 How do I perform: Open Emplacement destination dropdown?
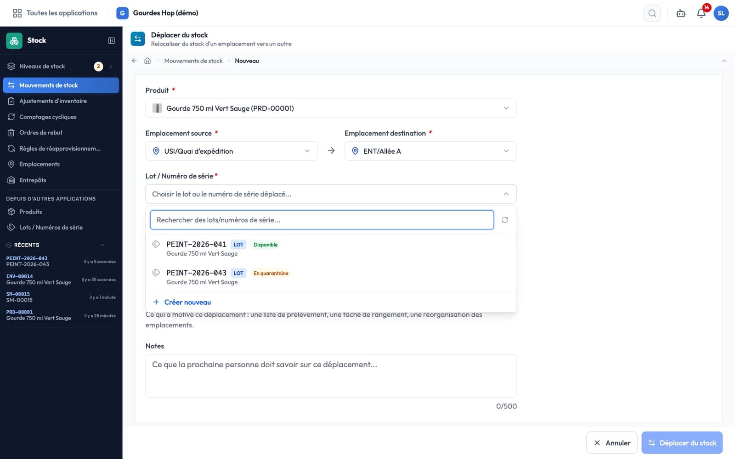coord(430,151)
